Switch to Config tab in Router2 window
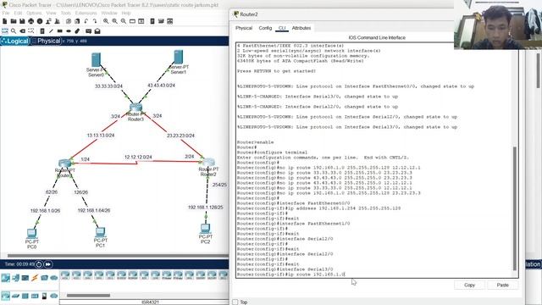 coord(265,28)
